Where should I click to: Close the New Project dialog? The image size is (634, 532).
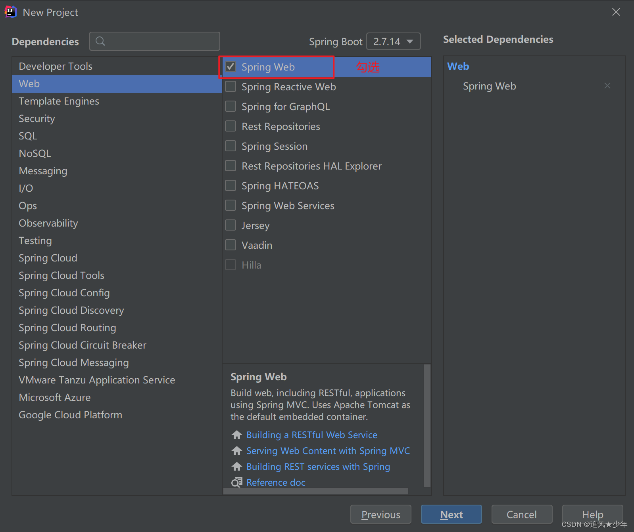(616, 12)
